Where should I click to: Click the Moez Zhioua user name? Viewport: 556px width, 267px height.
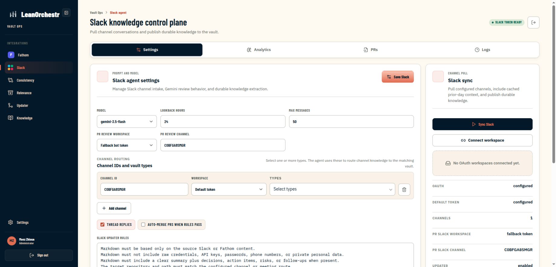[x=27, y=239]
